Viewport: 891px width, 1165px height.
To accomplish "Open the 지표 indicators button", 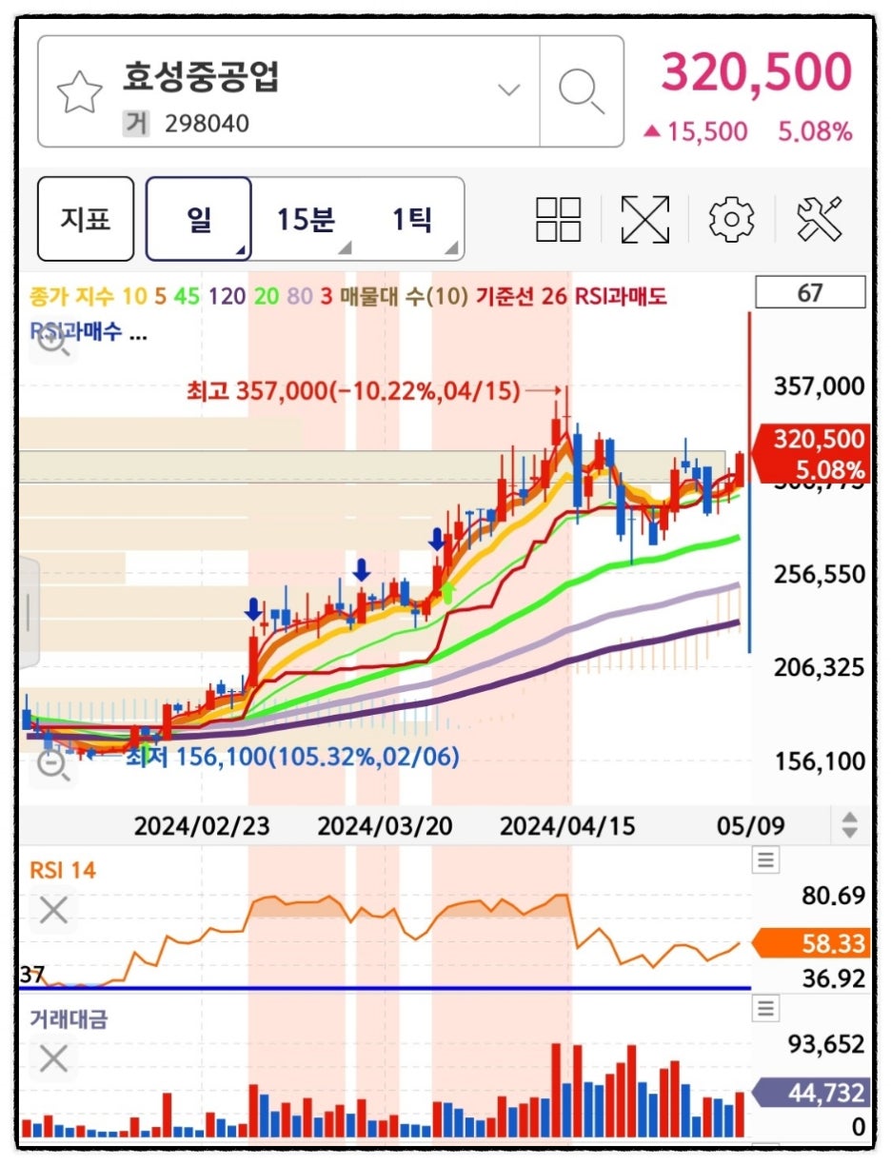I will coord(86,220).
